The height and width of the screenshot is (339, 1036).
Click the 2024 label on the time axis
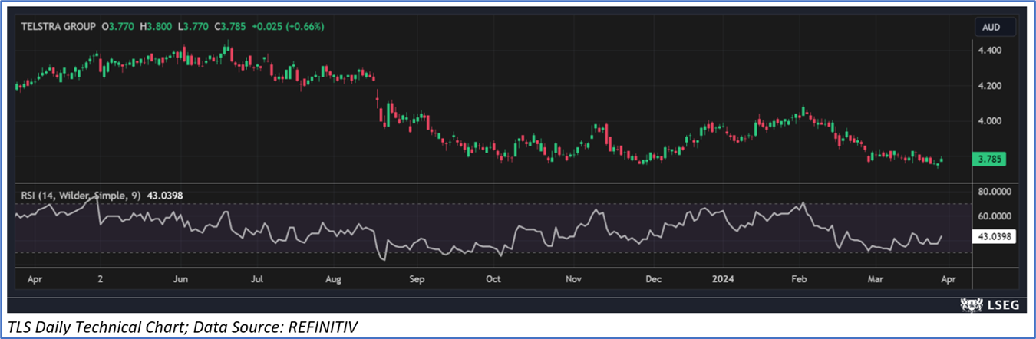(723, 280)
